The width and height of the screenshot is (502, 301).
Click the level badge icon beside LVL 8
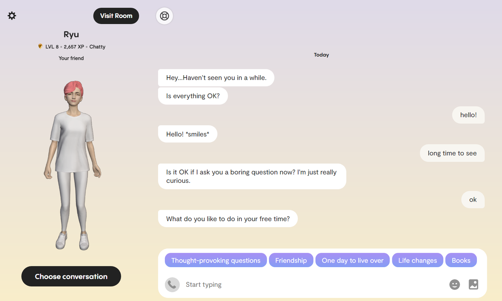click(x=41, y=47)
